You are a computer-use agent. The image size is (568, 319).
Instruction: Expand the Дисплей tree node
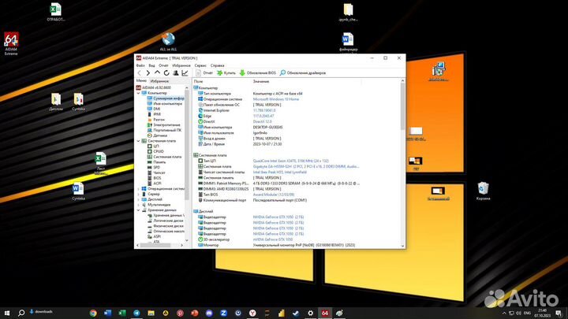coord(138,199)
